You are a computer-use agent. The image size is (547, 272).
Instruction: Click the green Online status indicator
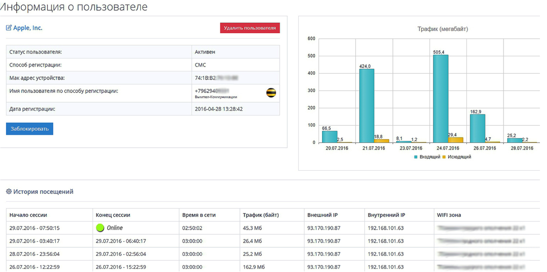tap(100, 228)
